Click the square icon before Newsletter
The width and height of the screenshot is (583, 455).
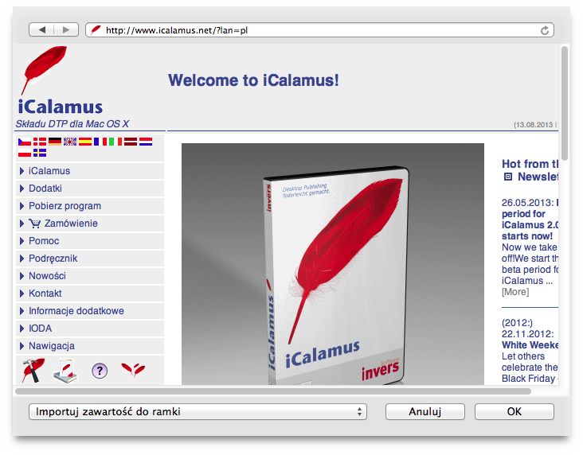click(508, 177)
